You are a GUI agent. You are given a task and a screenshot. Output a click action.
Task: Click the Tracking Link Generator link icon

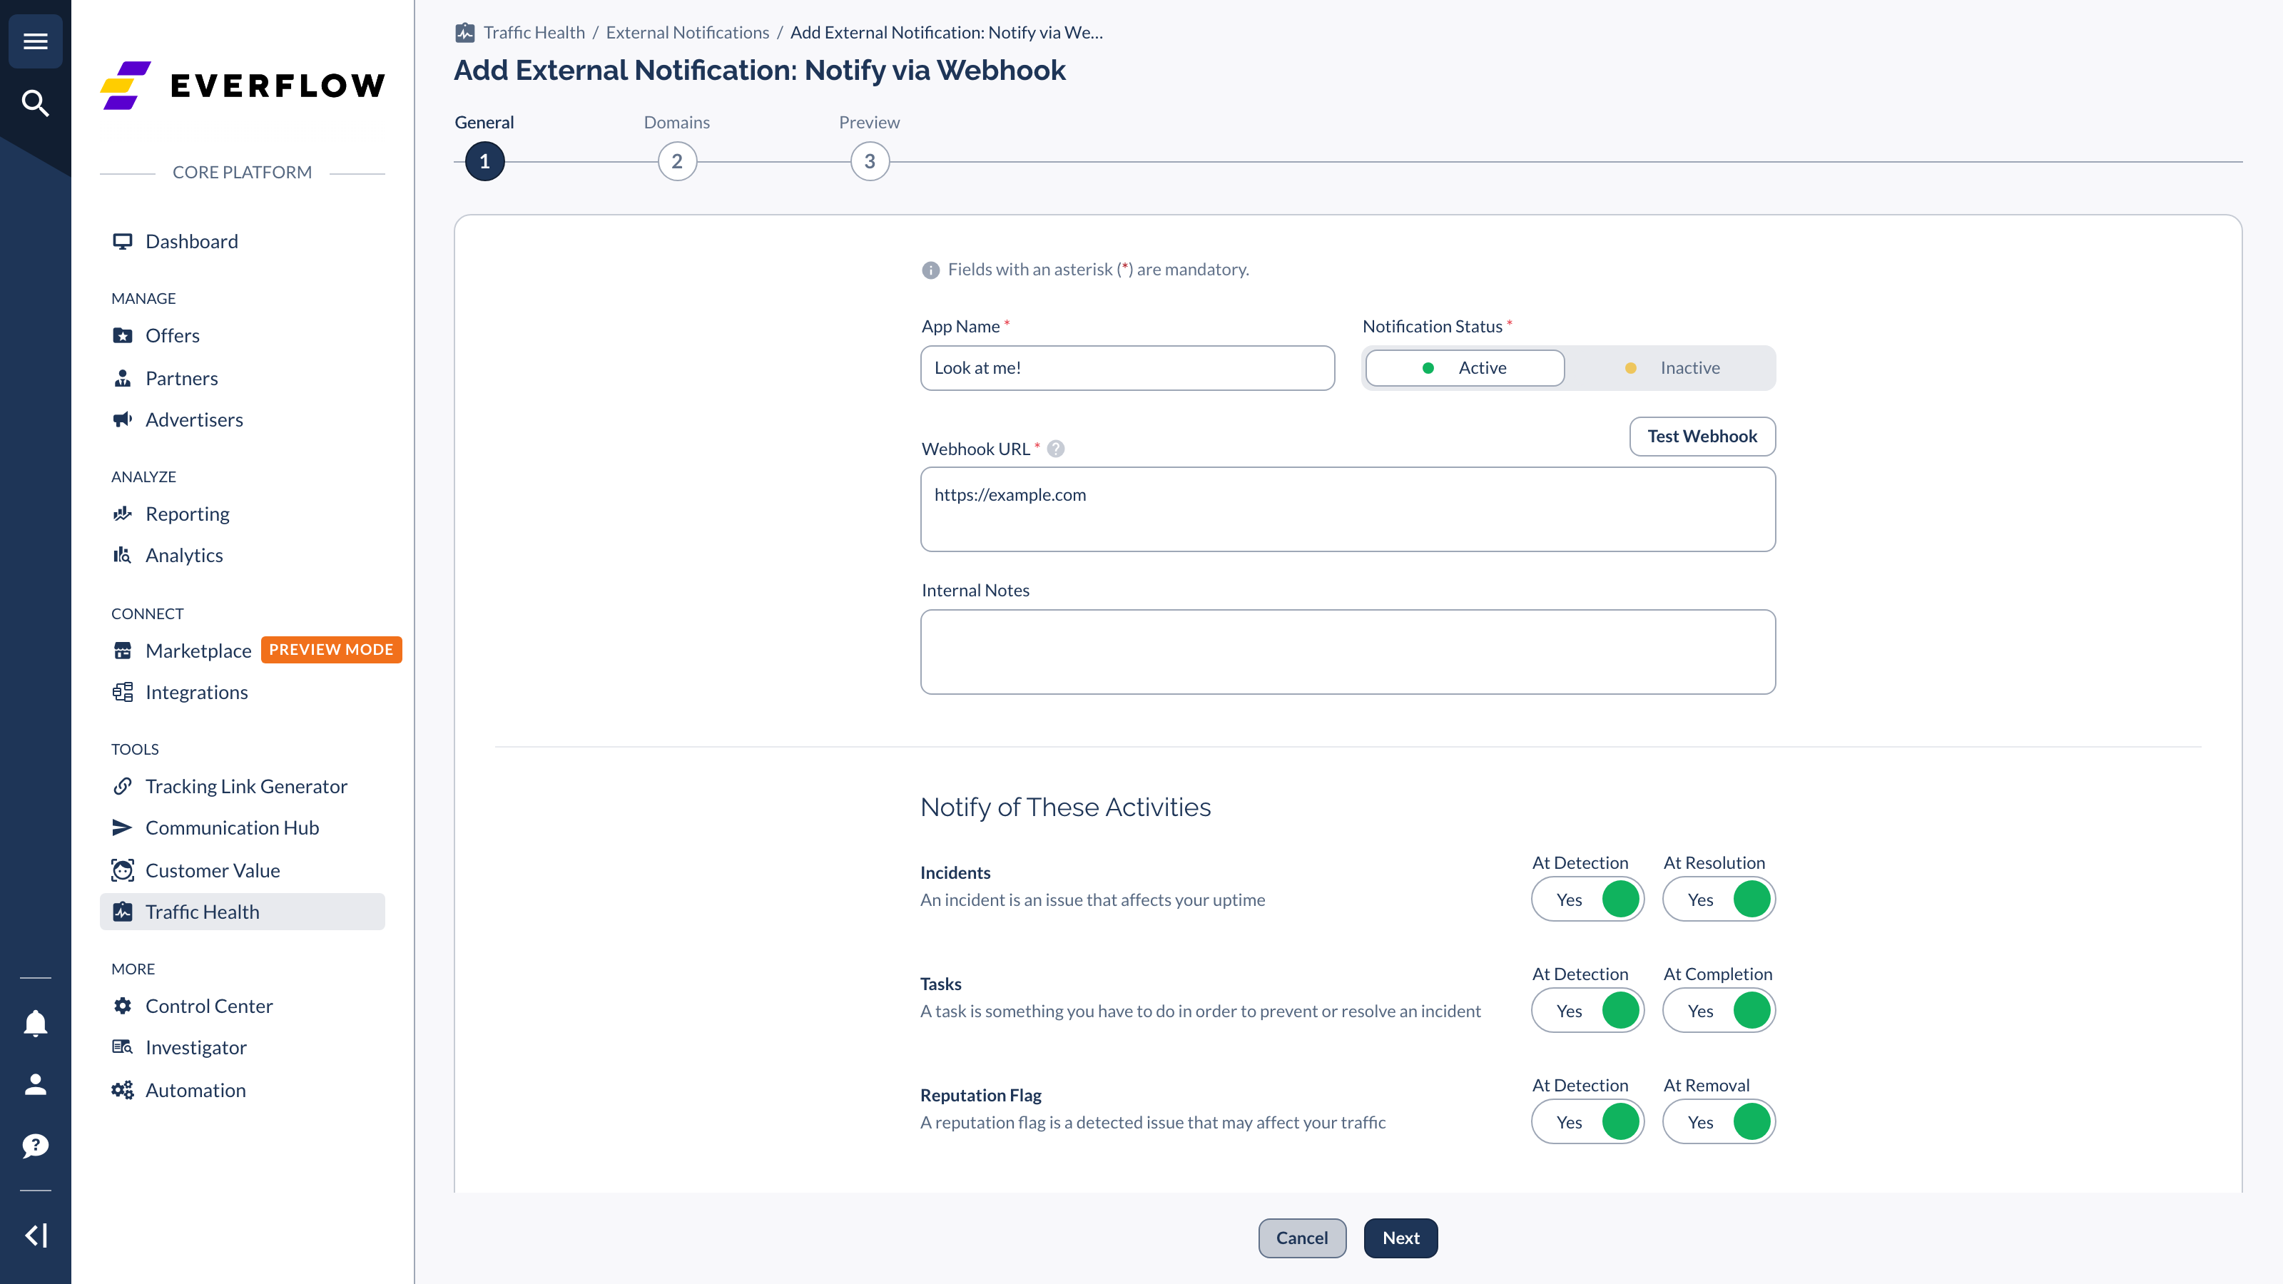[x=122, y=787]
